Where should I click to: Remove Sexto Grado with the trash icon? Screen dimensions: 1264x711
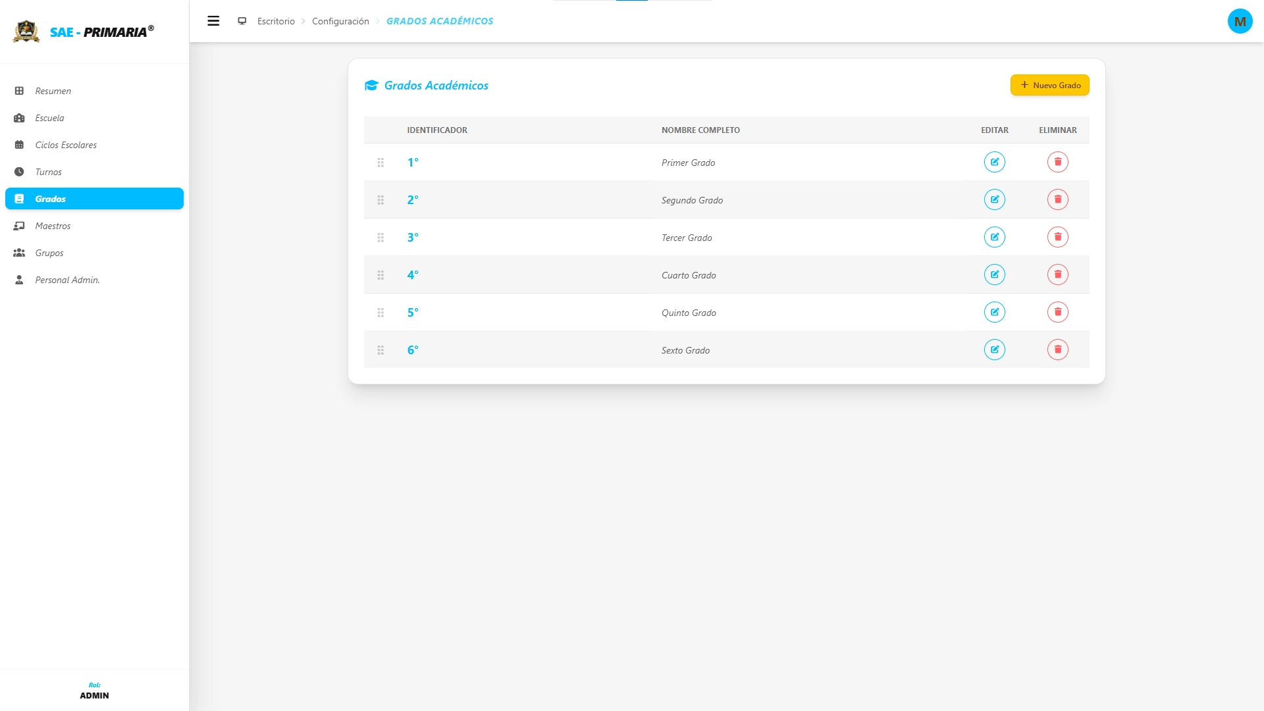(x=1057, y=350)
